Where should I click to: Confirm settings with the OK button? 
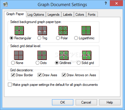click(x=62, y=102)
